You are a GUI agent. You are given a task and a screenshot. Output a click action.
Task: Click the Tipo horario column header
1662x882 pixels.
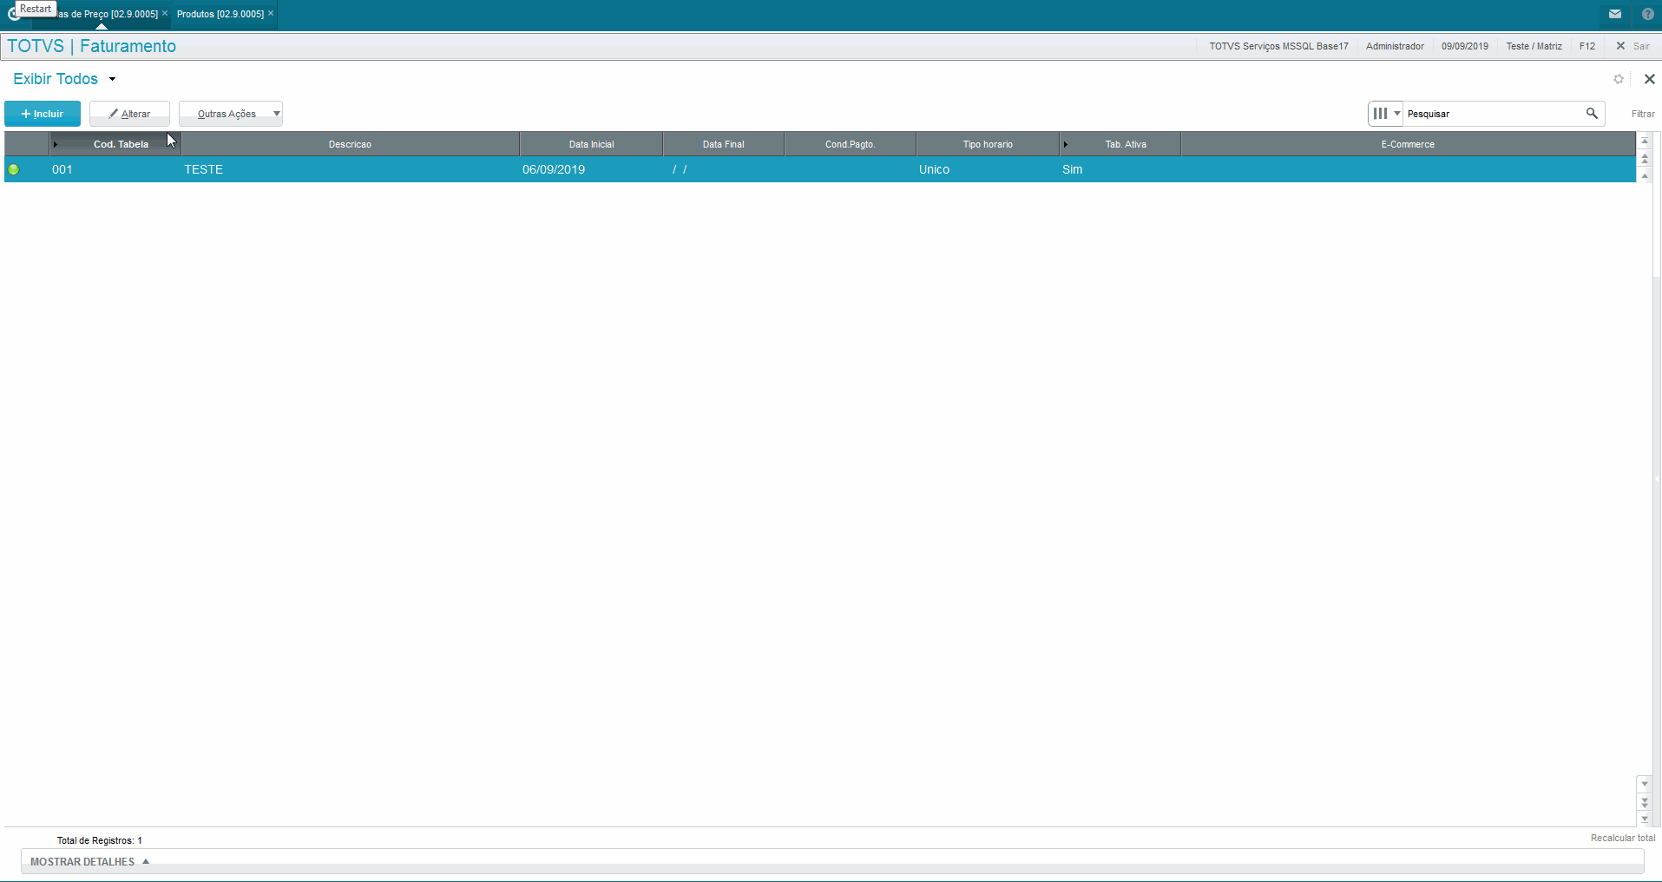(x=988, y=144)
